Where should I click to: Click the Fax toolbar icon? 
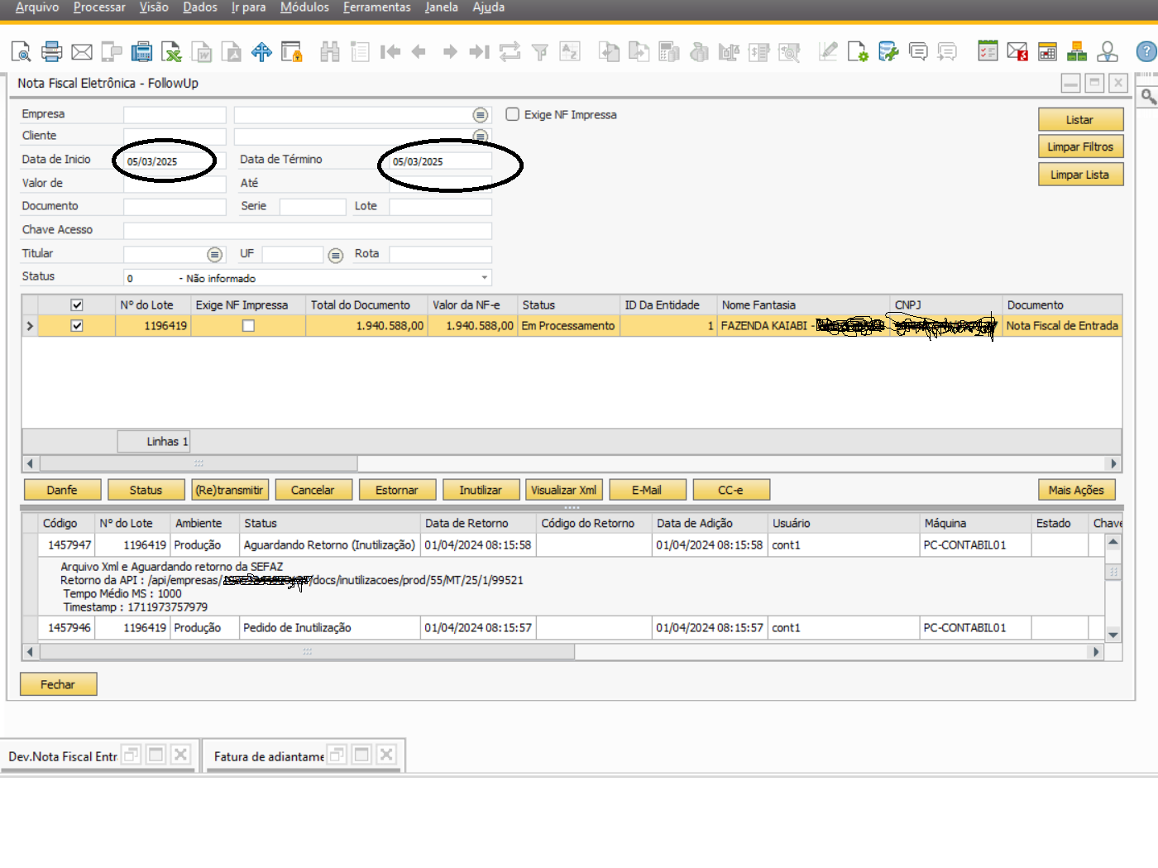pos(142,52)
